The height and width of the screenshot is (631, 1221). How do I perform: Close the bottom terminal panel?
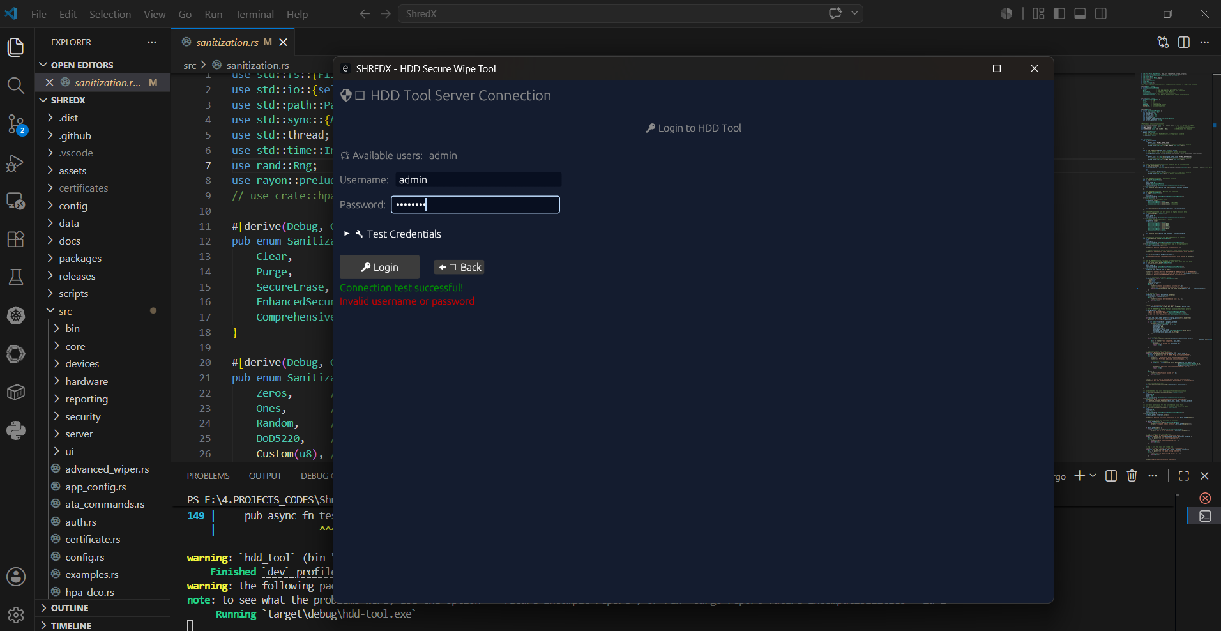(x=1204, y=476)
